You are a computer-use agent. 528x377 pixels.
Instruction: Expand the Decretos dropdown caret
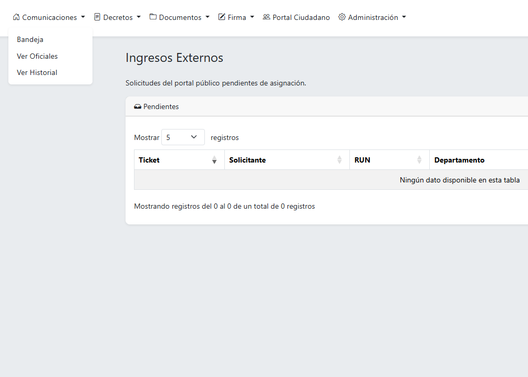(x=139, y=17)
